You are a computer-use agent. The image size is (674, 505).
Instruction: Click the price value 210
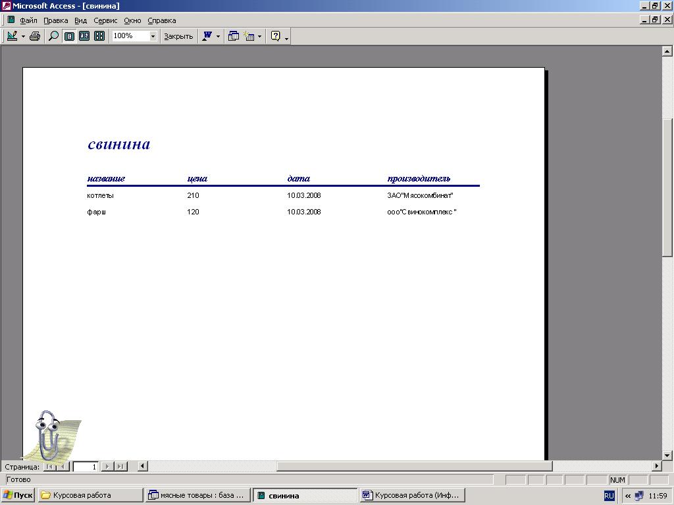[193, 195]
